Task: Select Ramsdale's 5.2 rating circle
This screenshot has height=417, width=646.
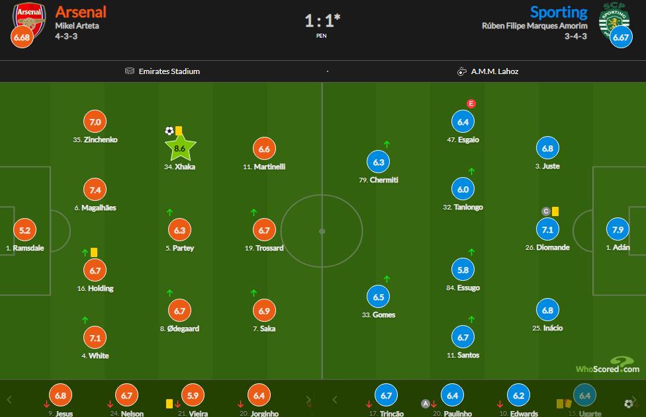Action: coord(25,231)
